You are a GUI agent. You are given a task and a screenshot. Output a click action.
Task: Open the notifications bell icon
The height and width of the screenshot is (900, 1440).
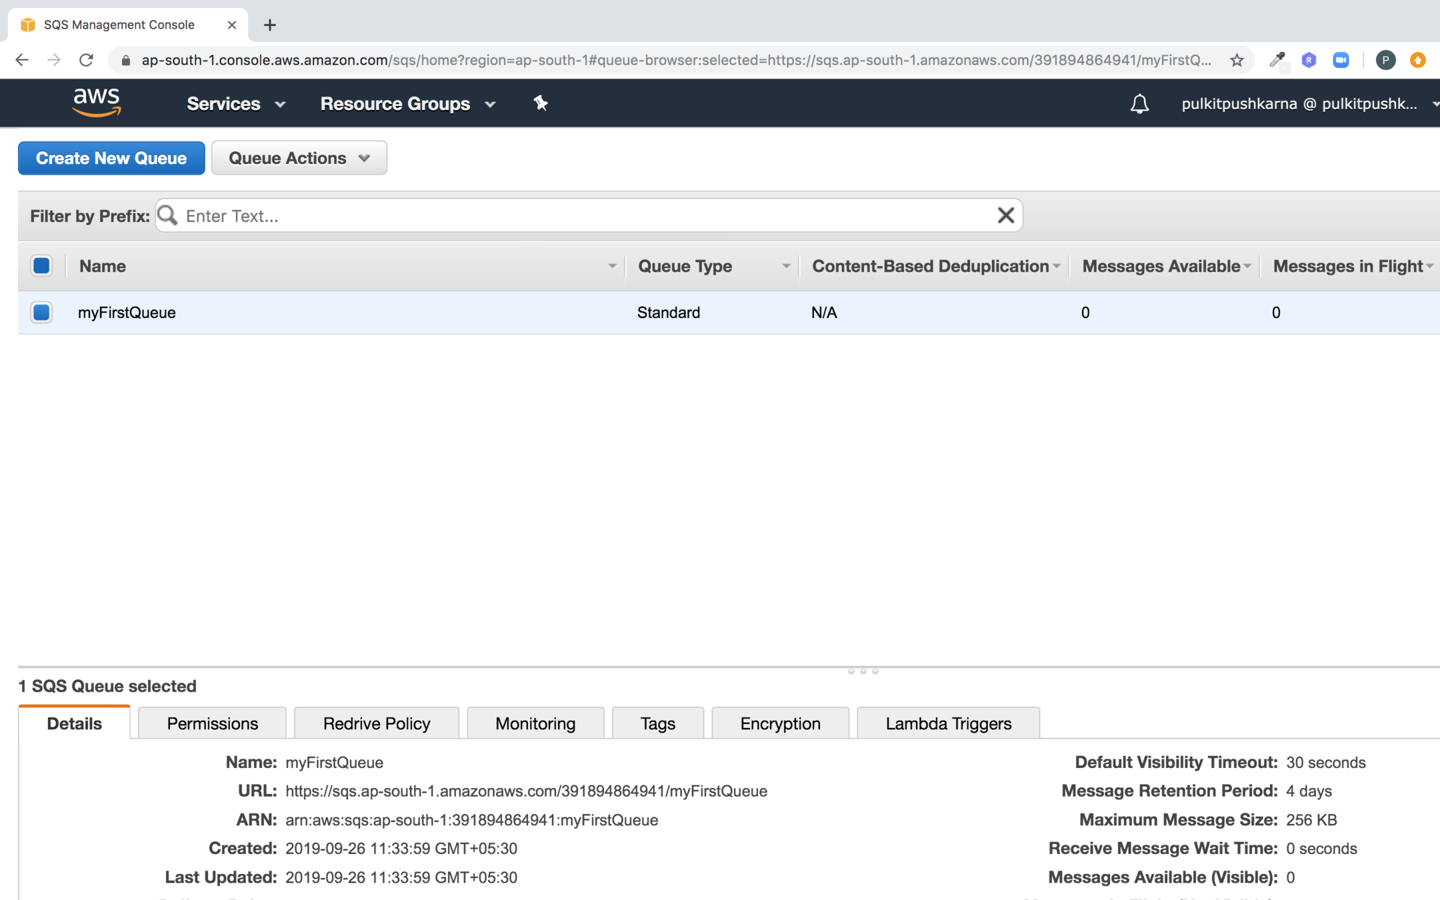1139,103
